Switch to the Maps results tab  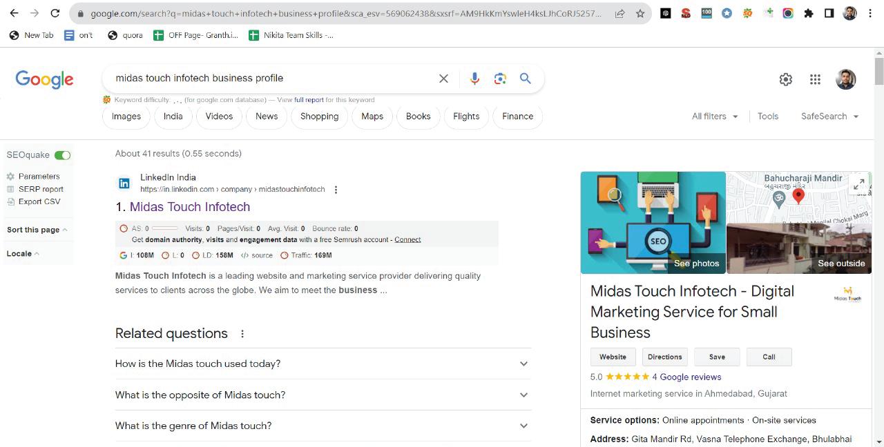click(372, 117)
